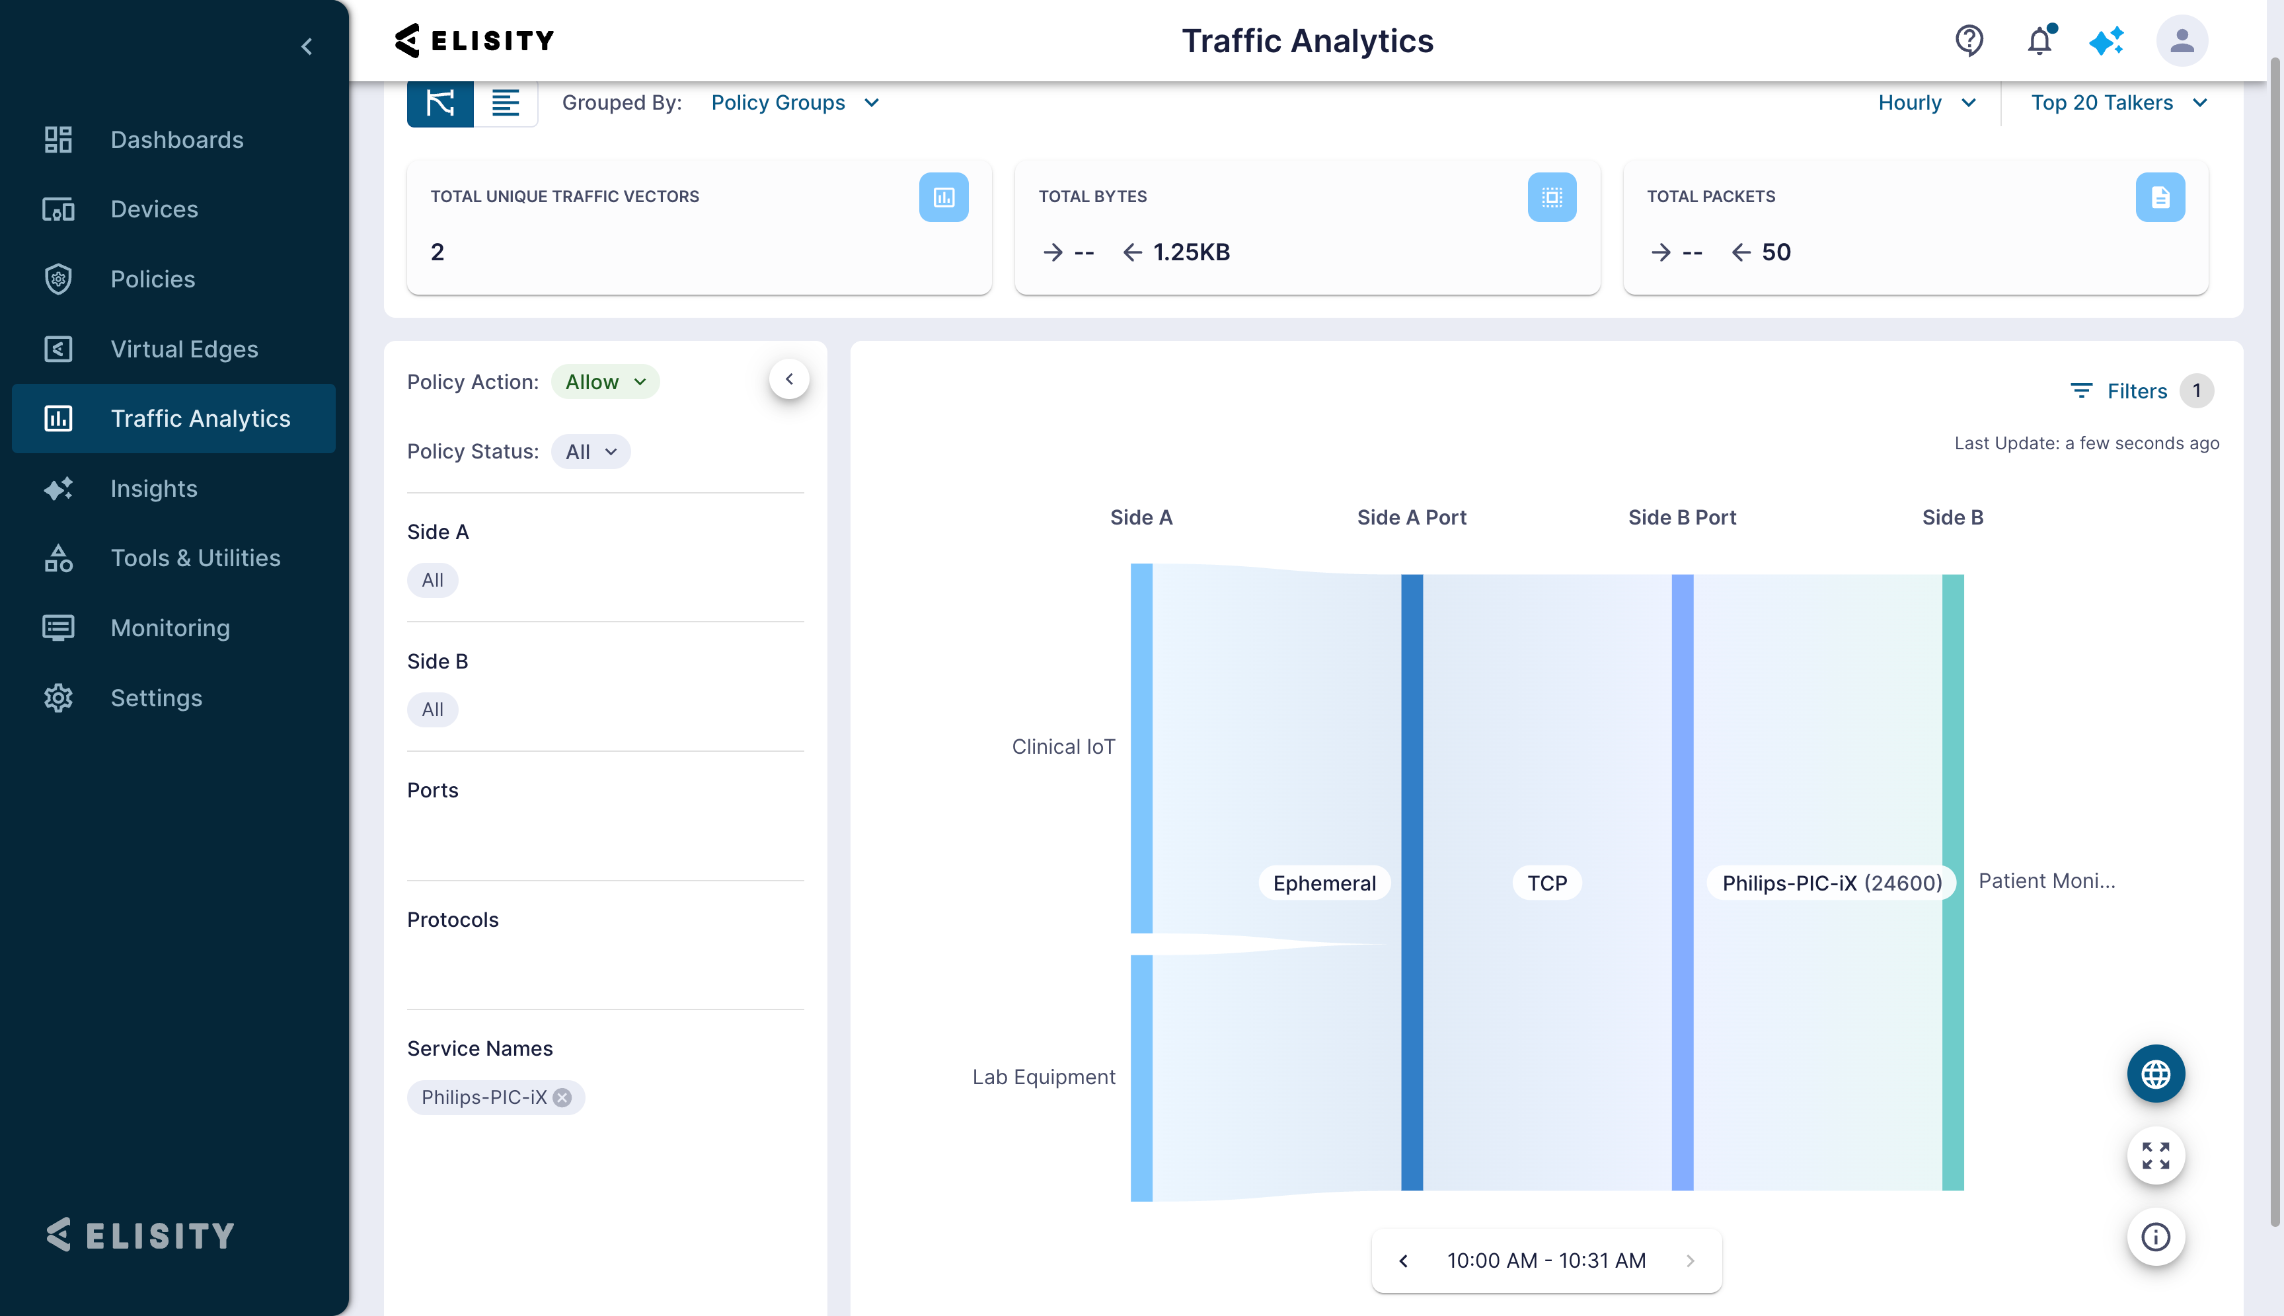Screen dimensions: 2284x1316
Task: Select the Clinical IoT Sankey node bar
Action: (x=1141, y=749)
